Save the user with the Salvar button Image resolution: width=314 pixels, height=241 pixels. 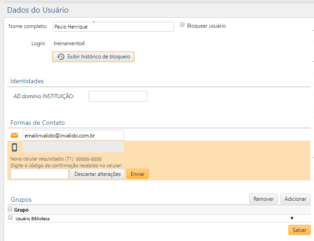pos(300,230)
